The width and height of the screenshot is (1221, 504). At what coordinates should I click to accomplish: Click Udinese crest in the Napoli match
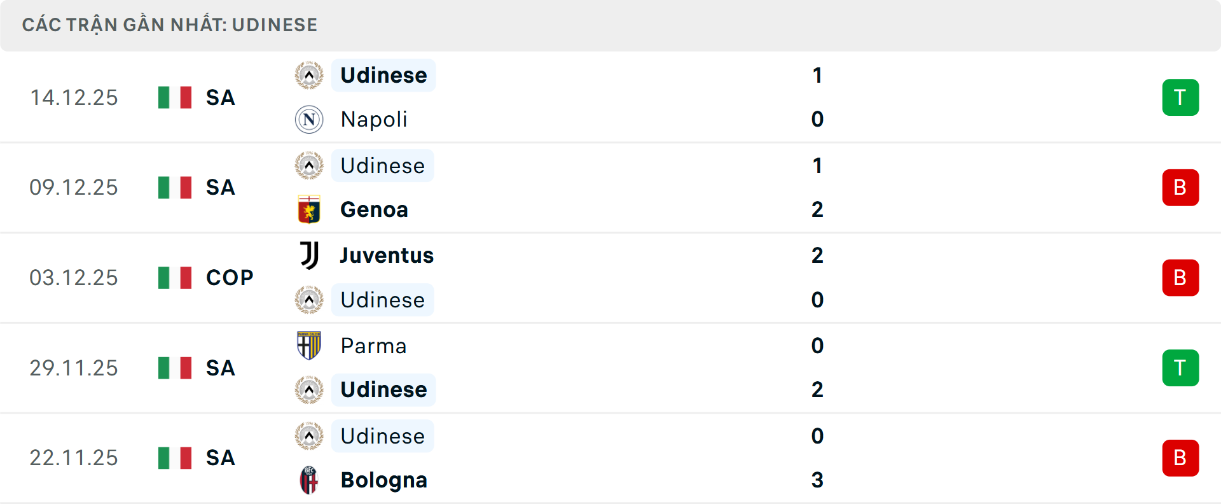point(309,76)
